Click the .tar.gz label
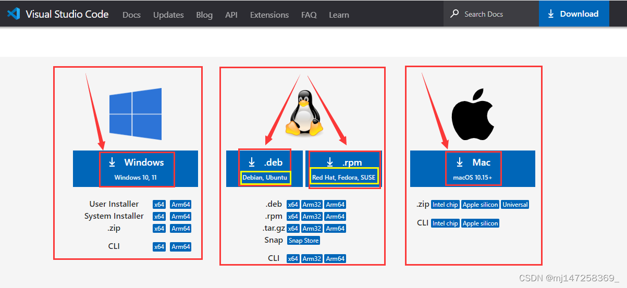The height and width of the screenshot is (288, 627). [273, 228]
